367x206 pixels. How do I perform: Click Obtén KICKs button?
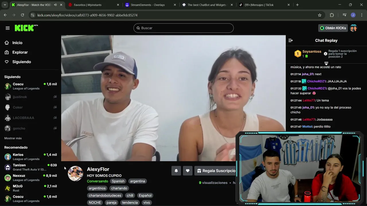pyautogui.click(x=333, y=28)
